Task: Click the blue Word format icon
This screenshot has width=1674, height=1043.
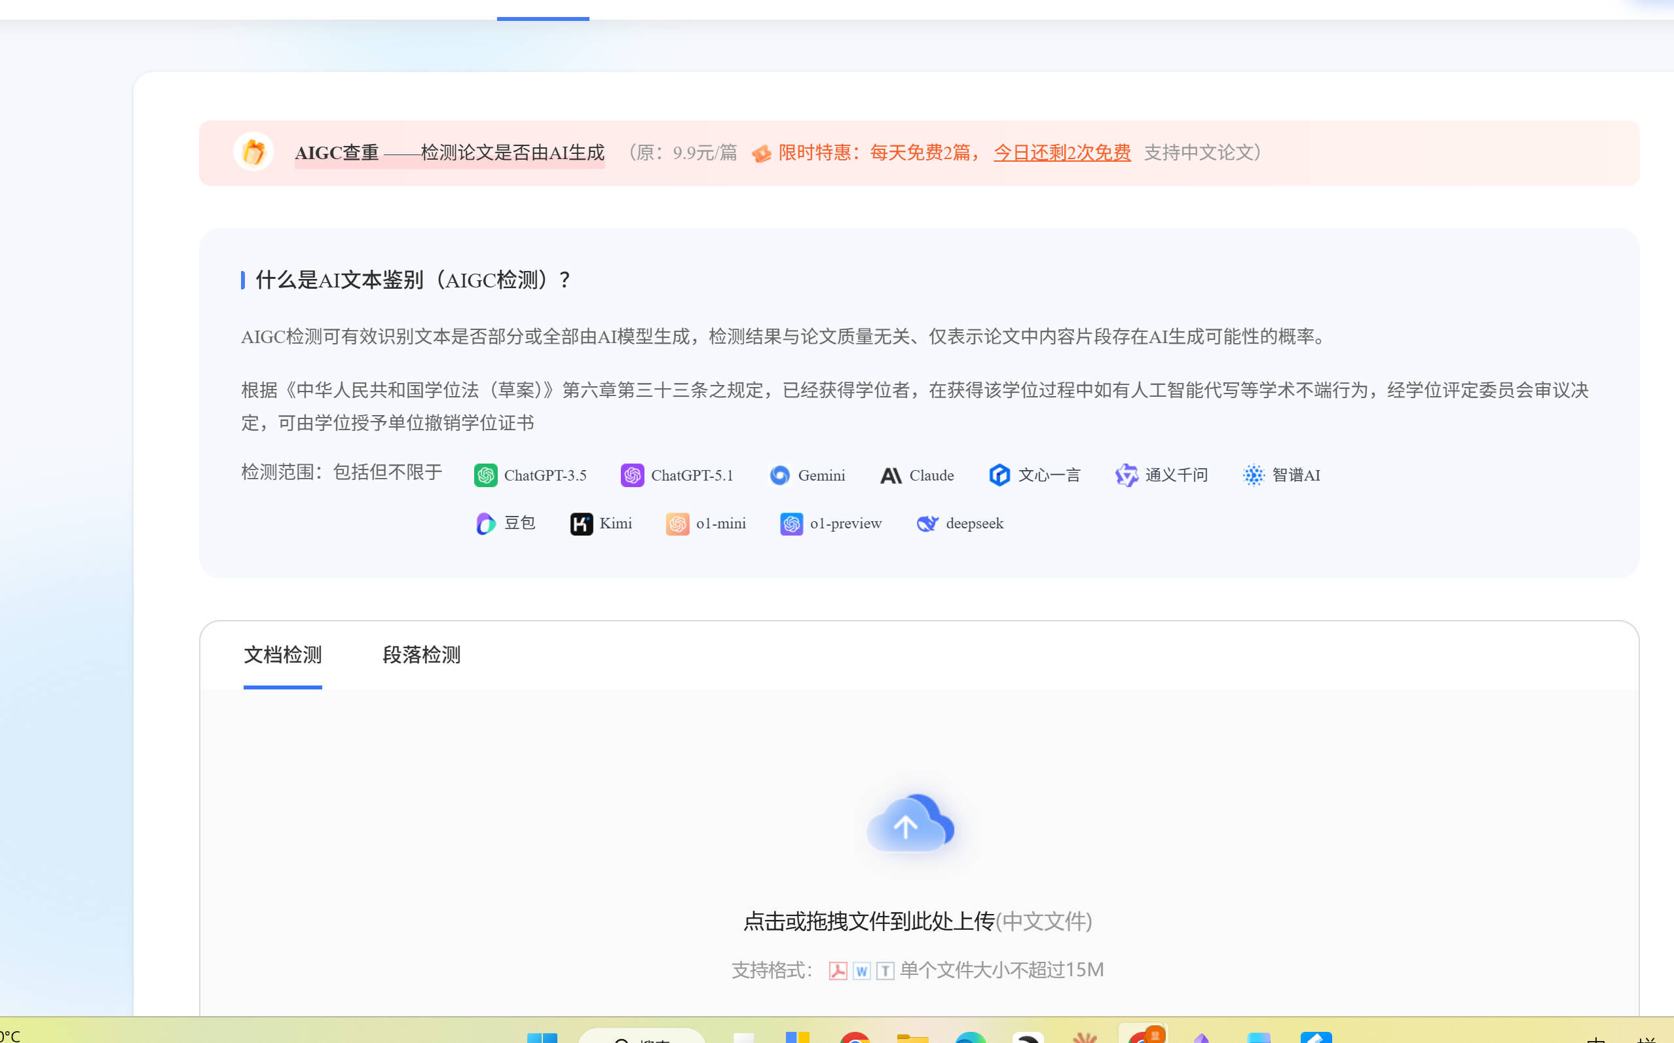Action: (x=861, y=970)
